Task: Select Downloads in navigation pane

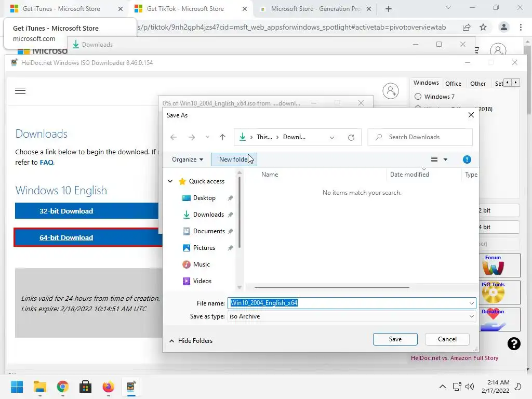Action: click(x=208, y=215)
